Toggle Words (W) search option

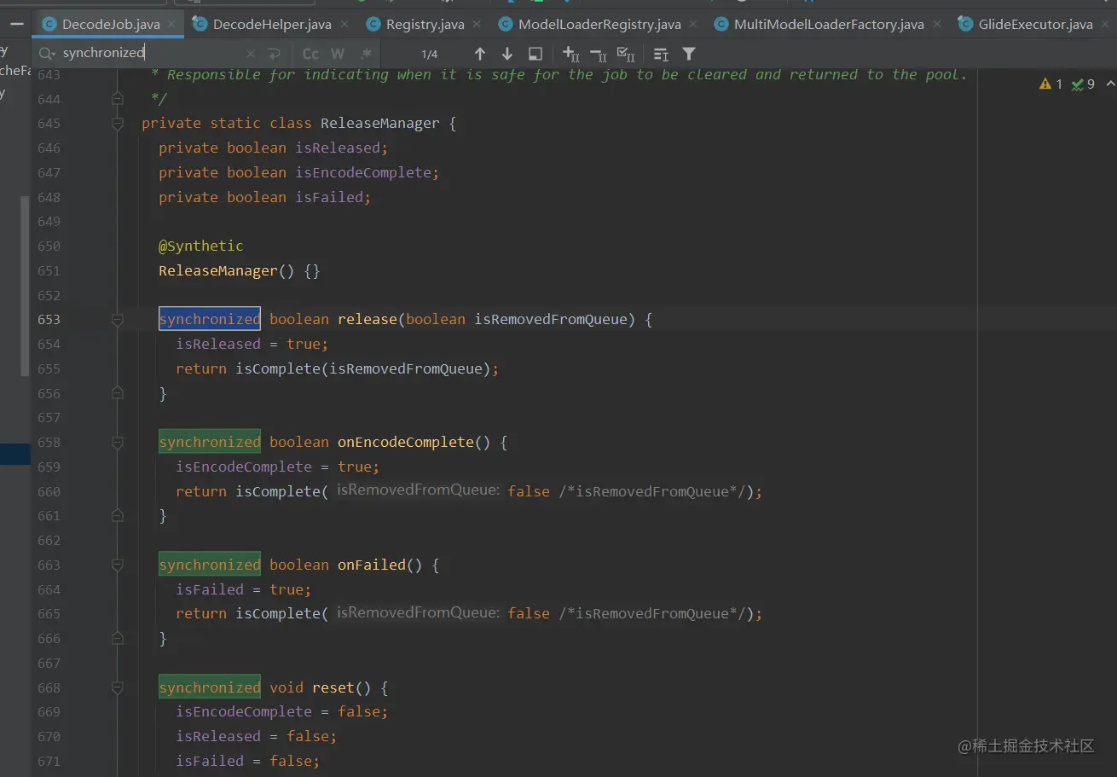(338, 54)
